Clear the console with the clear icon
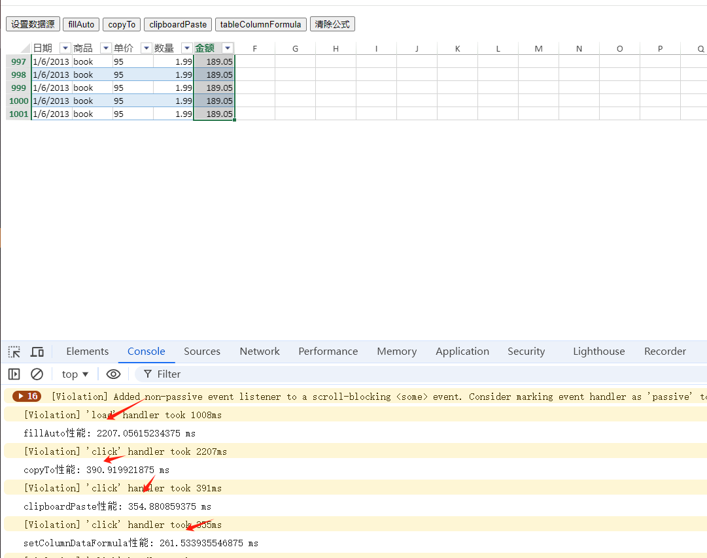The height and width of the screenshot is (558, 707). click(x=37, y=374)
